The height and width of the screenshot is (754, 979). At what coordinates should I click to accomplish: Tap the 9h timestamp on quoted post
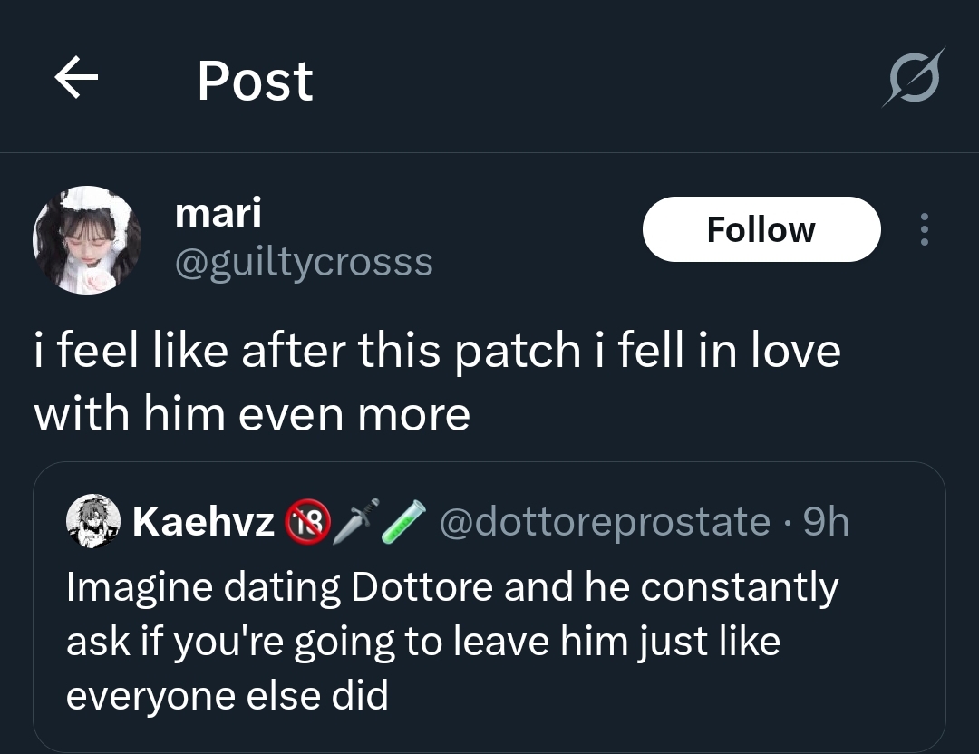click(x=826, y=522)
